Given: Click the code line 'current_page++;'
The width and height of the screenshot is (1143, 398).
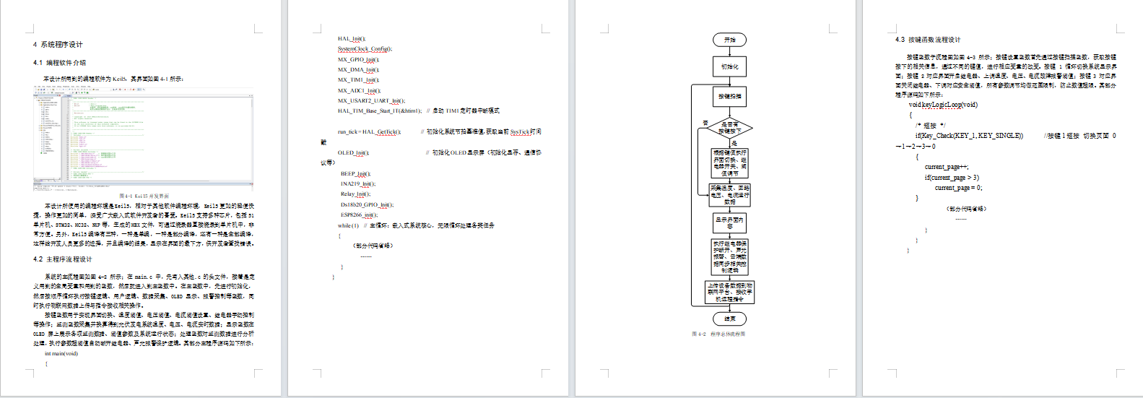Looking at the screenshot, I should pyautogui.click(x=947, y=168).
